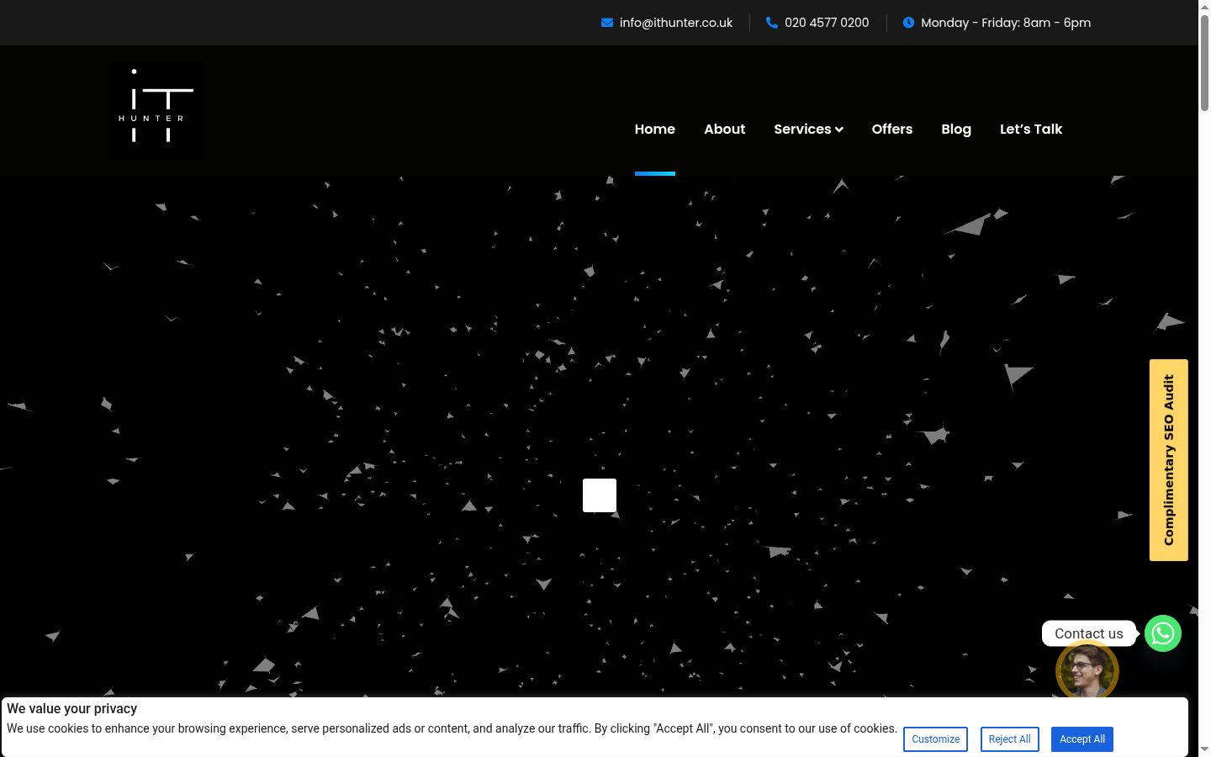Open the About page
The height and width of the screenshot is (757, 1211).
(725, 129)
